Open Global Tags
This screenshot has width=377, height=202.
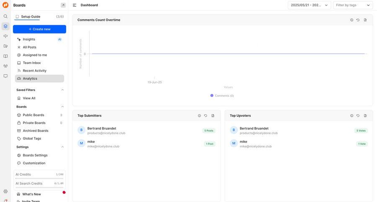(39, 139)
